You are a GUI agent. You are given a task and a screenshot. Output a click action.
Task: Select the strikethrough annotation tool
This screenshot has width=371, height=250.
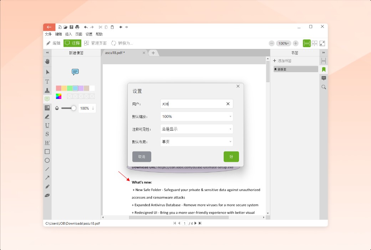pos(47,134)
